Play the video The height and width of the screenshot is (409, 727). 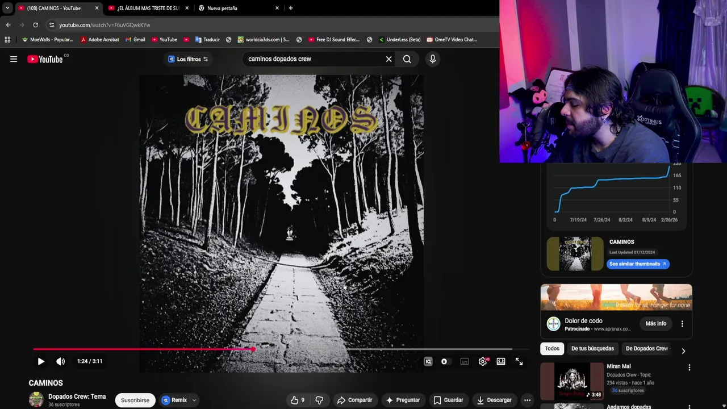tap(41, 361)
